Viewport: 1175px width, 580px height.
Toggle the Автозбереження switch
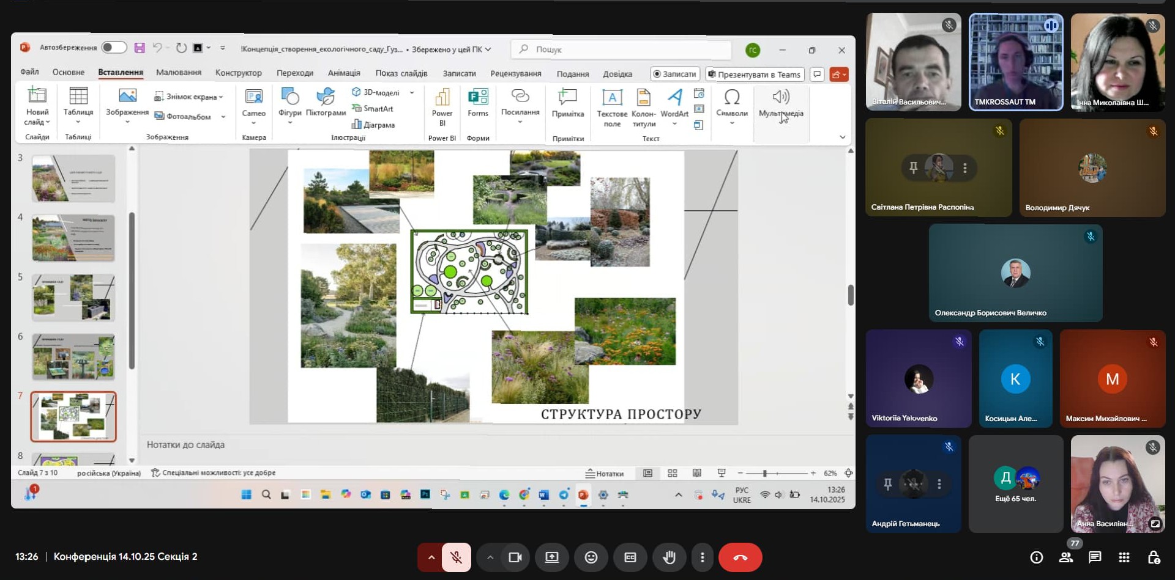(114, 48)
